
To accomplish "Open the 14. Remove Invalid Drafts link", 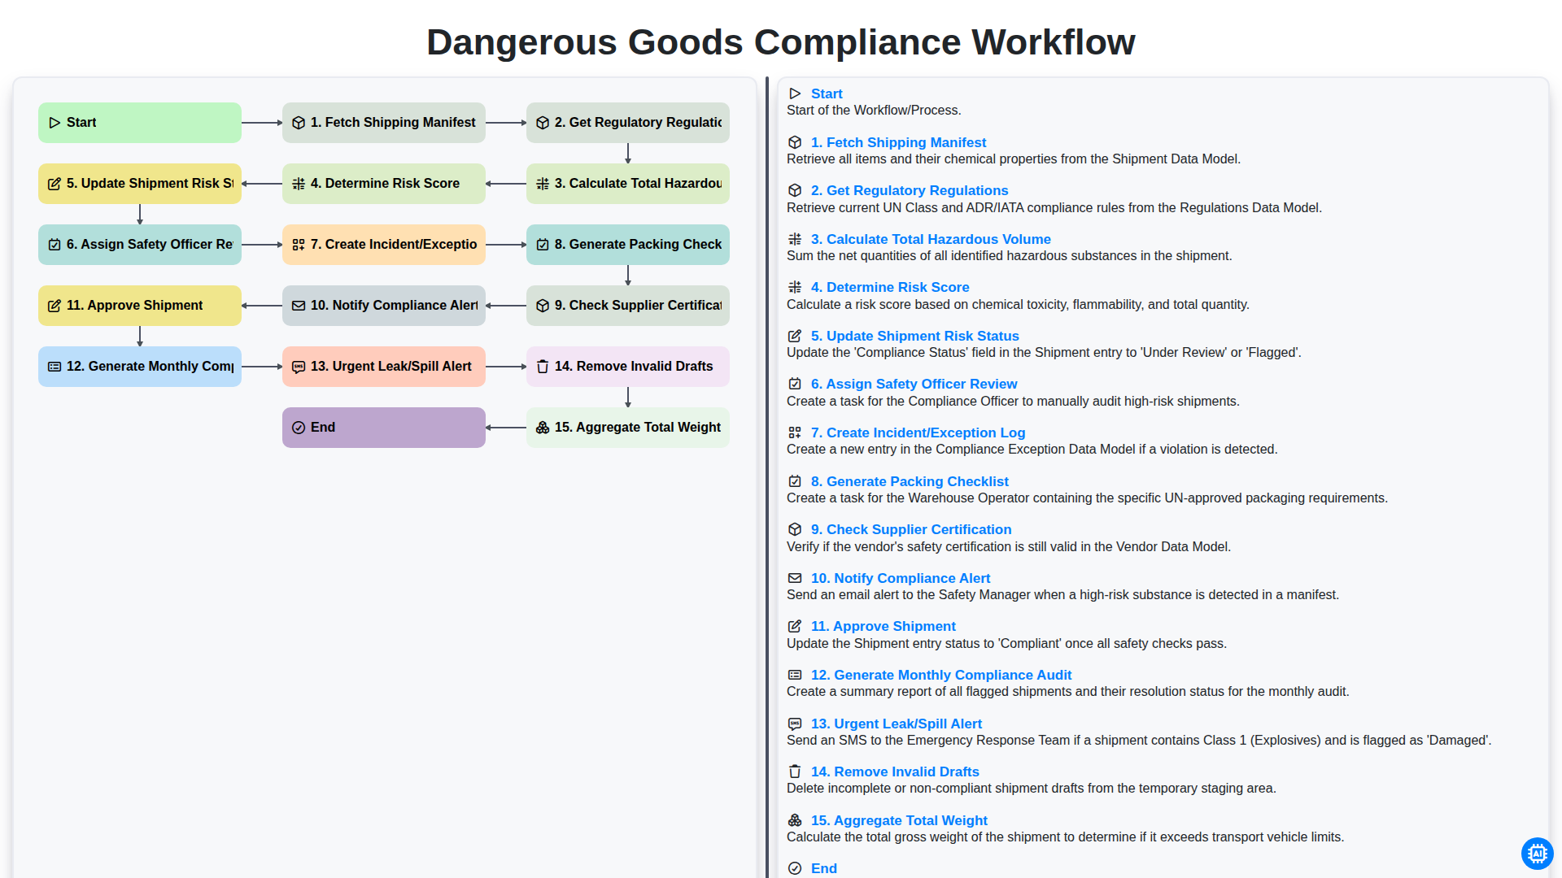I will coord(895,772).
